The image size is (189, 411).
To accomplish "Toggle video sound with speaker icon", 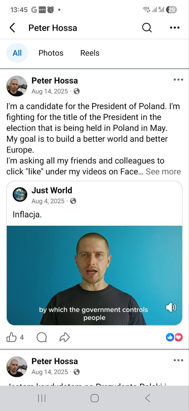I will point(171,308).
